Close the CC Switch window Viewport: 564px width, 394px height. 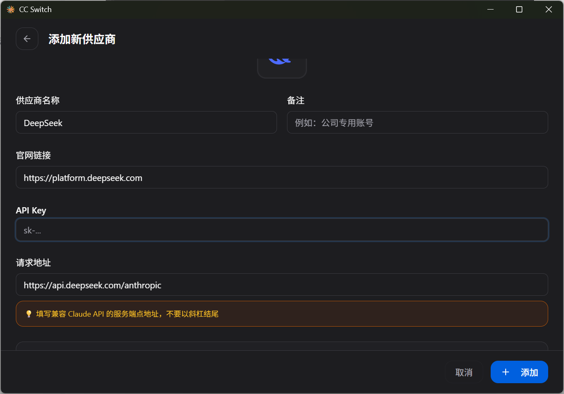(x=549, y=9)
